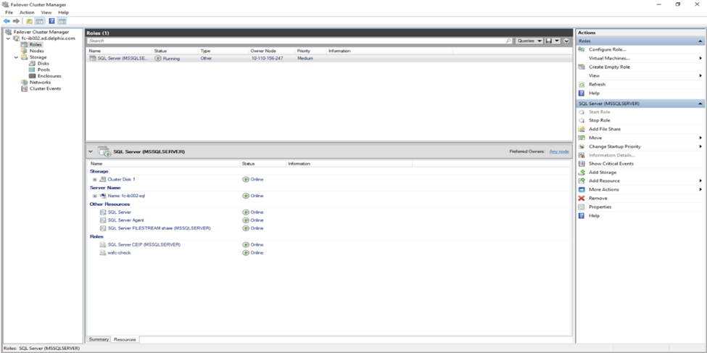707x353 pixels.
Task: Click Properties in the Actions pane
Action: point(600,207)
